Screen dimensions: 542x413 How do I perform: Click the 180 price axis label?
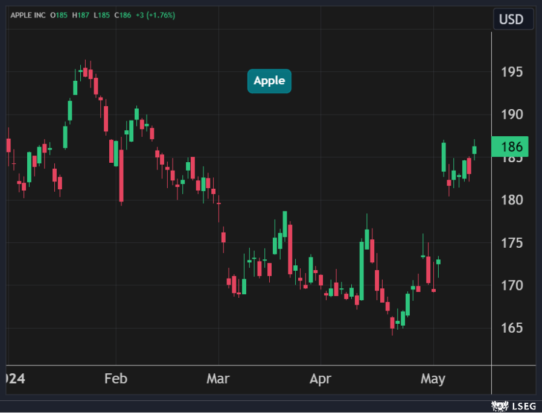pyautogui.click(x=512, y=200)
